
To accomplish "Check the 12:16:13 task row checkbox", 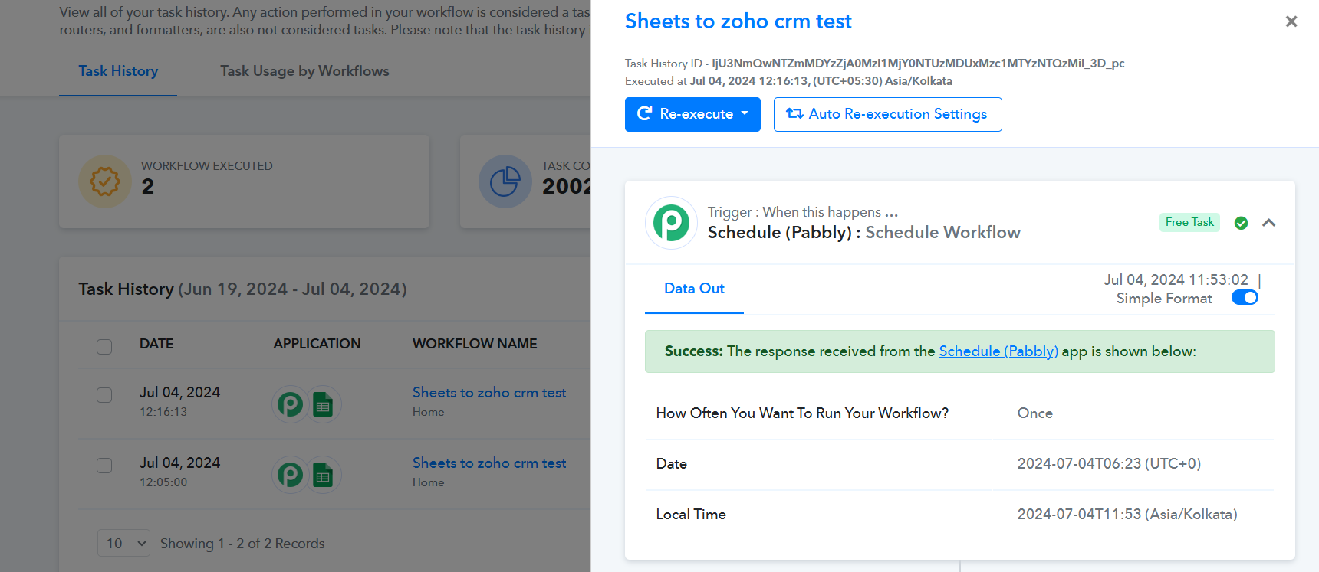I will point(104,395).
